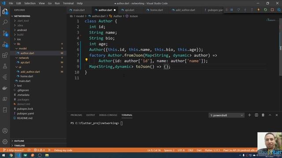Restart the debug session
Viewport: 282px width, 158px height.
tap(265, 10)
